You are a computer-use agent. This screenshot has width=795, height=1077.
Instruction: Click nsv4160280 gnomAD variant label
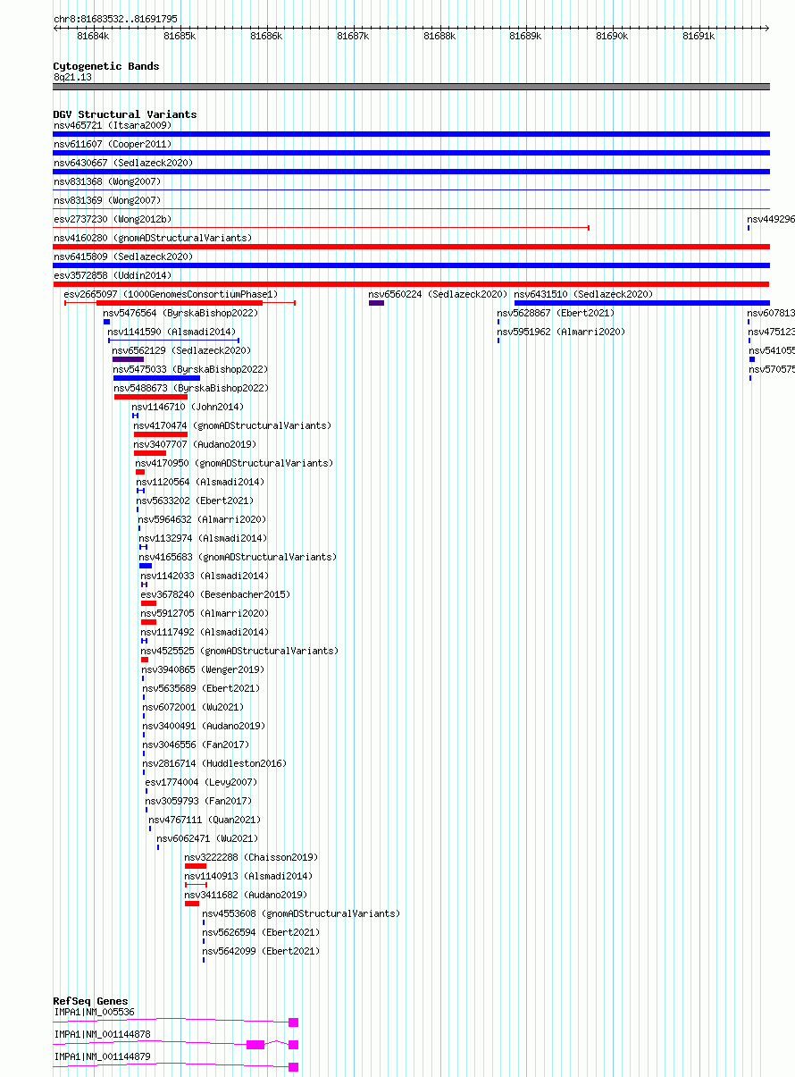pos(153,238)
